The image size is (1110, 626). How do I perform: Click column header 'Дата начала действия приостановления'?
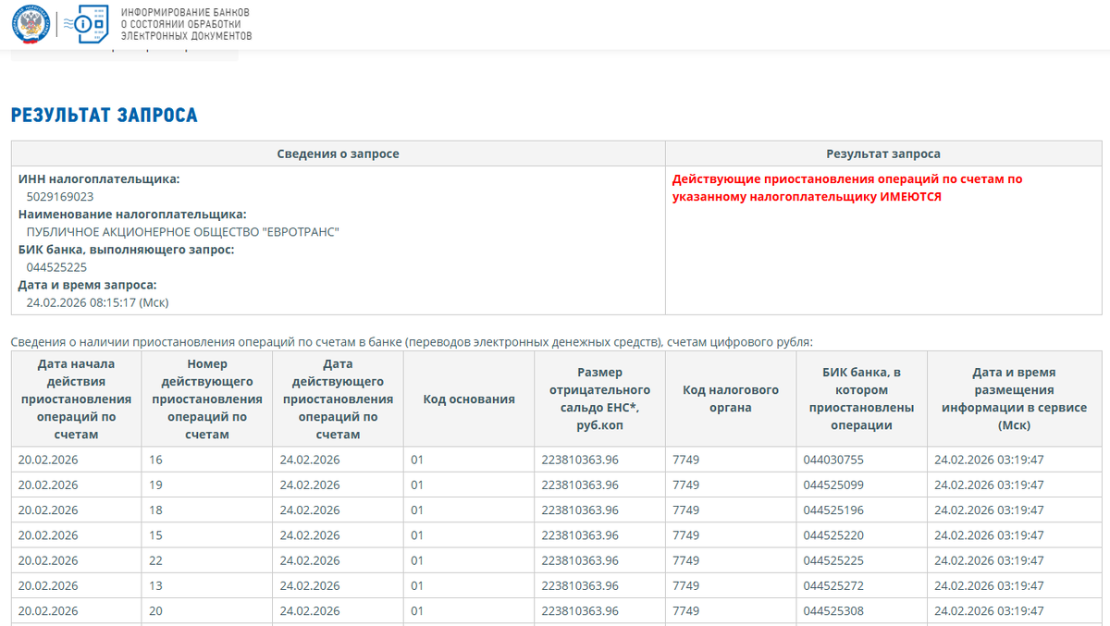click(x=76, y=399)
